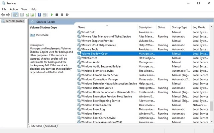Image resolution: width=214 pixels, height=133 pixels.
Task: Click the gear icon beside Windows Firewall
Action: (79, 114)
